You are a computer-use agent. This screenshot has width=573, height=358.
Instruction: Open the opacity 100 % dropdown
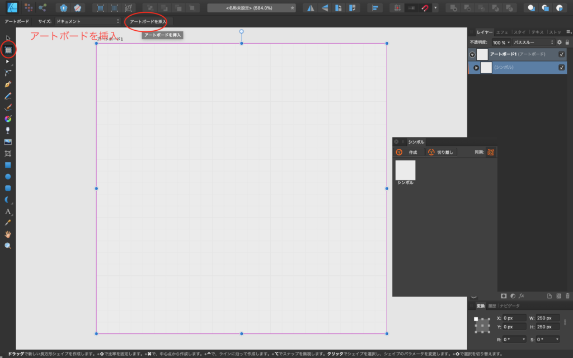[x=501, y=43]
